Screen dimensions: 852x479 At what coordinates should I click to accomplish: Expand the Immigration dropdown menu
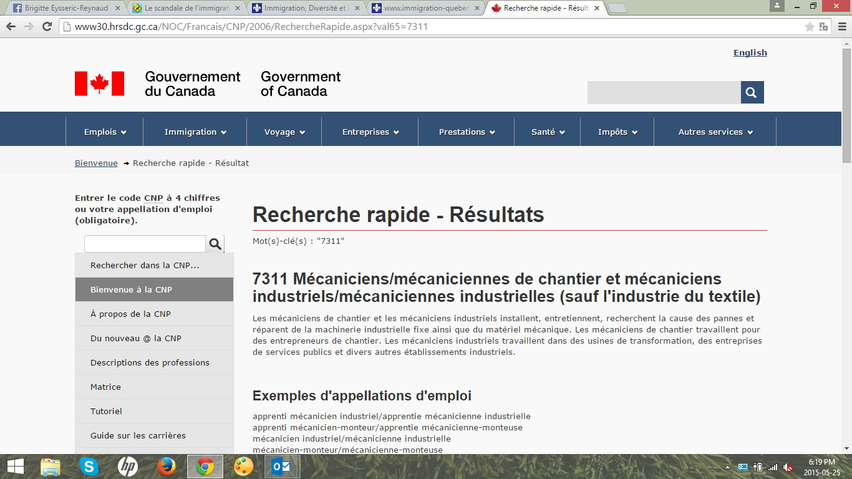(x=195, y=132)
